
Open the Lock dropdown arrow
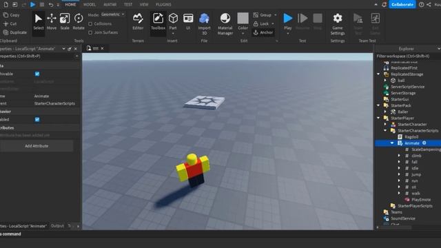[x=273, y=24]
